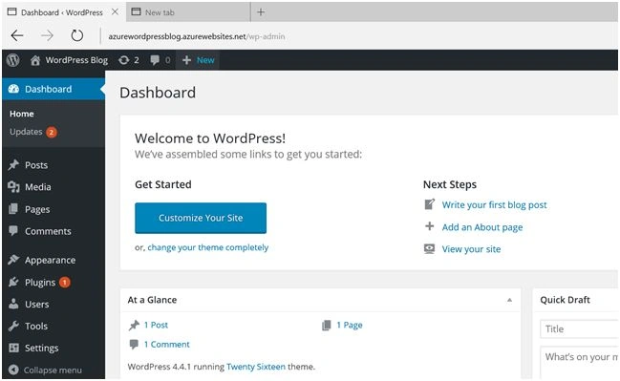620x381 pixels.
Task: Open the Posts pushpin menu item
Action: pos(29,165)
